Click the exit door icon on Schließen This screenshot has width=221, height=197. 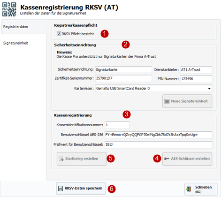coord(189,189)
